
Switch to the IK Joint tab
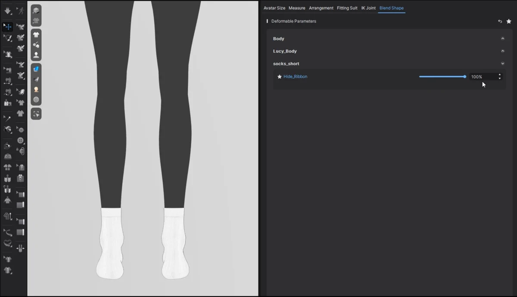click(x=368, y=8)
